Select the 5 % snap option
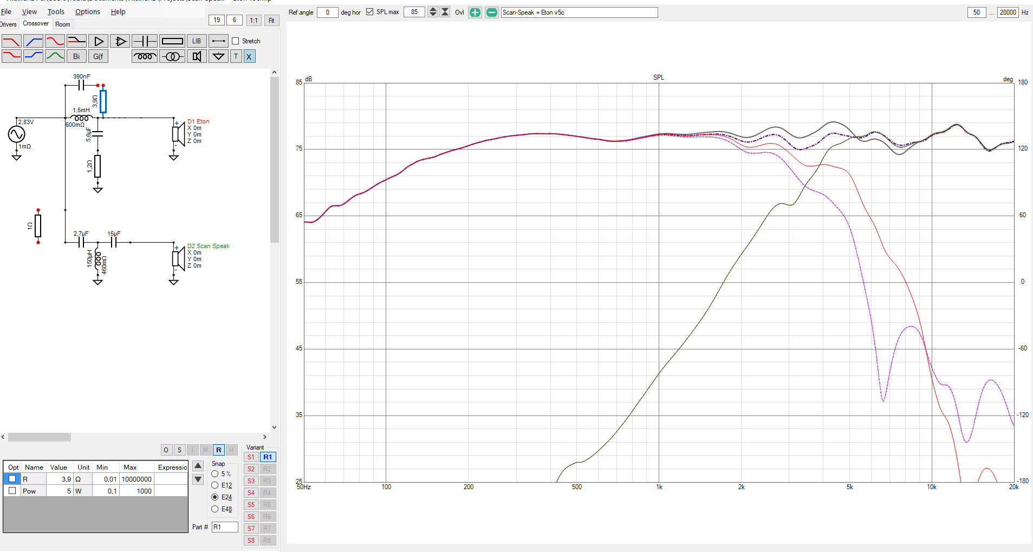The image size is (1033, 552). [x=215, y=474]
